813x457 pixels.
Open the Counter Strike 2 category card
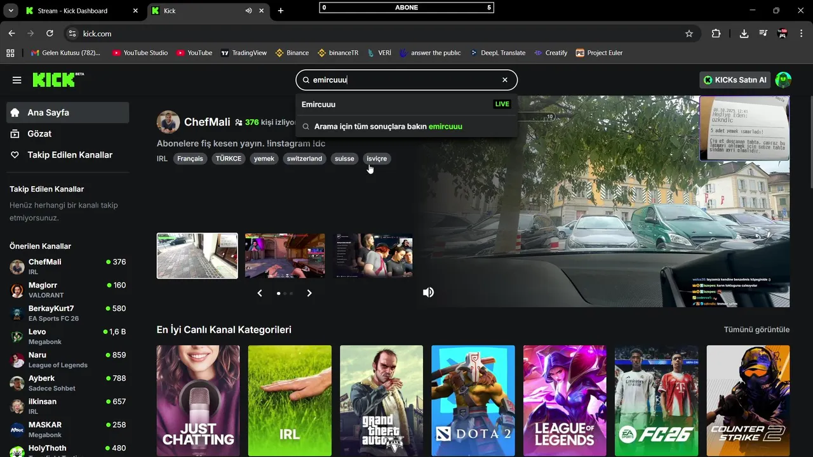pos(748,401)
